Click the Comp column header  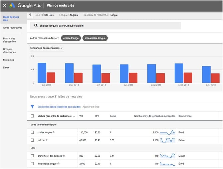coord(113,116)
